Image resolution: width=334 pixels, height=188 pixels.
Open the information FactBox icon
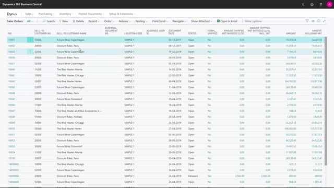pyautogui.click(x=319, y=21)
